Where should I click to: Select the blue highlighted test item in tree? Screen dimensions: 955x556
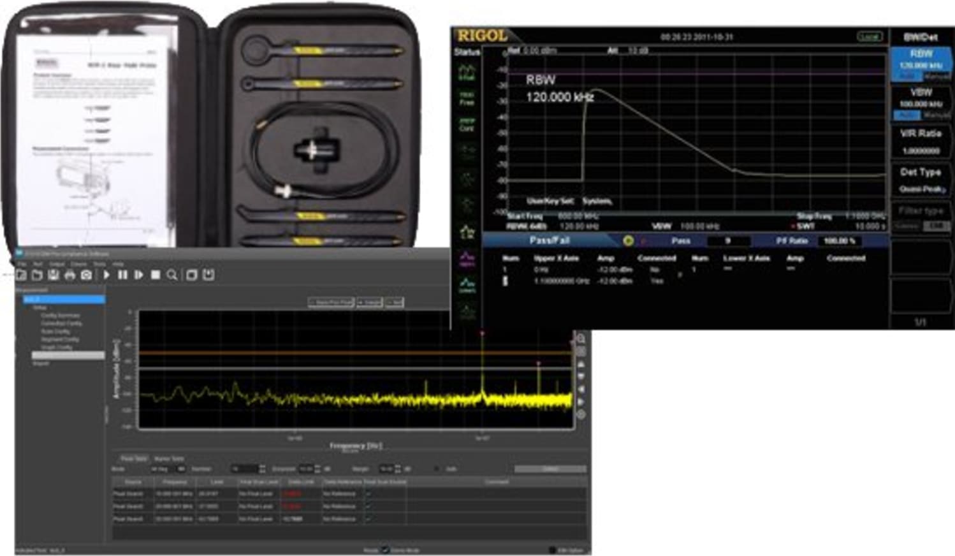[64, 299]
